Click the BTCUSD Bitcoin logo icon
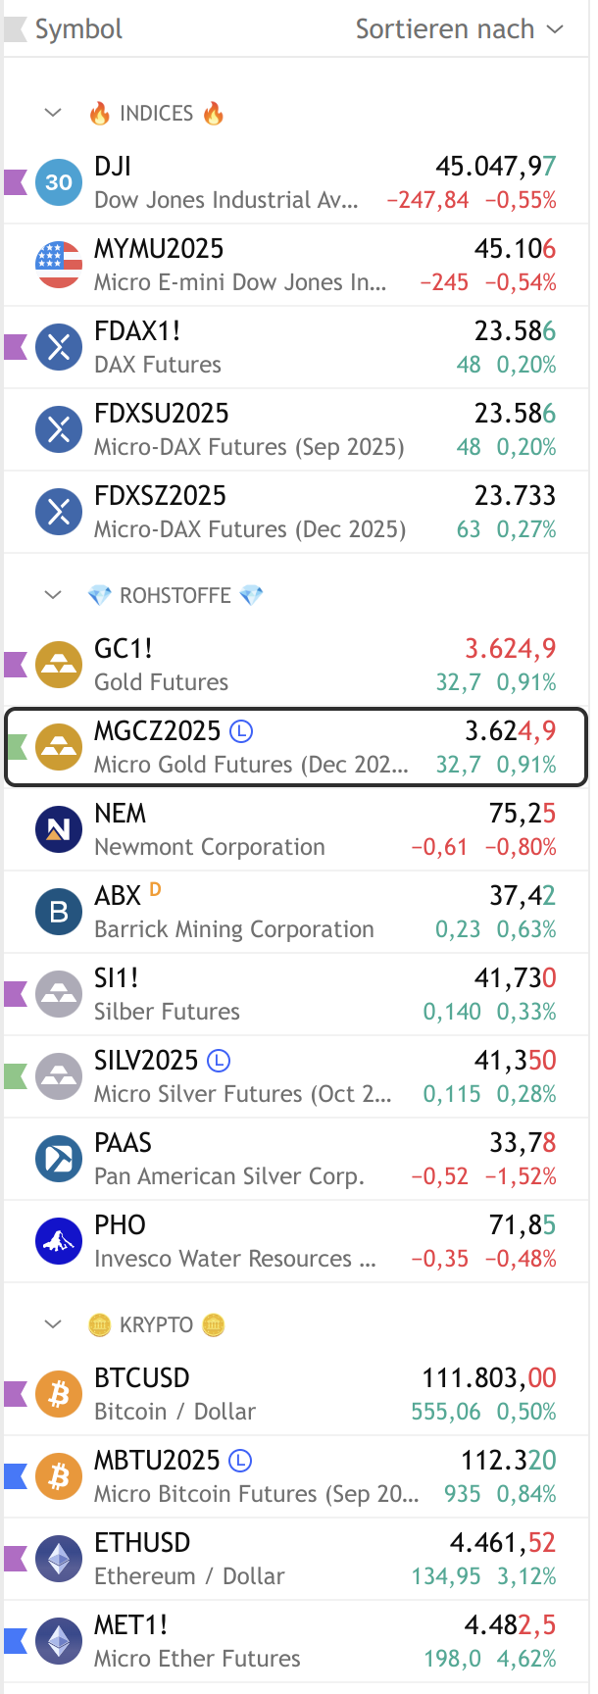The height and width of the screenshot is (1694, 598). pyautogui.click(x=59, y=1394)
